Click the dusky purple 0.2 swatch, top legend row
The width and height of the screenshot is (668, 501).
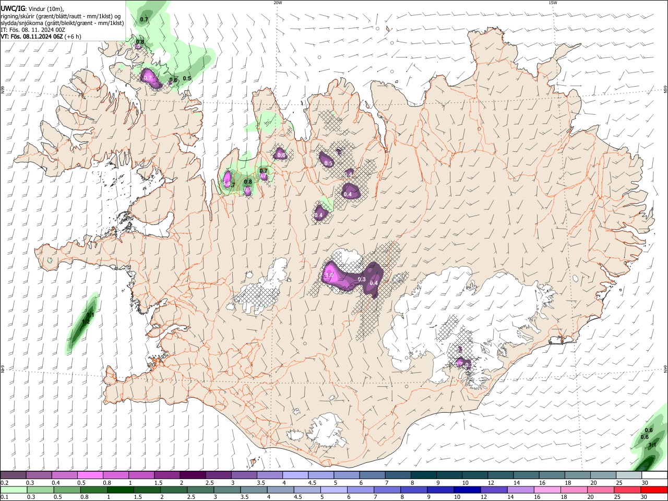13,475
